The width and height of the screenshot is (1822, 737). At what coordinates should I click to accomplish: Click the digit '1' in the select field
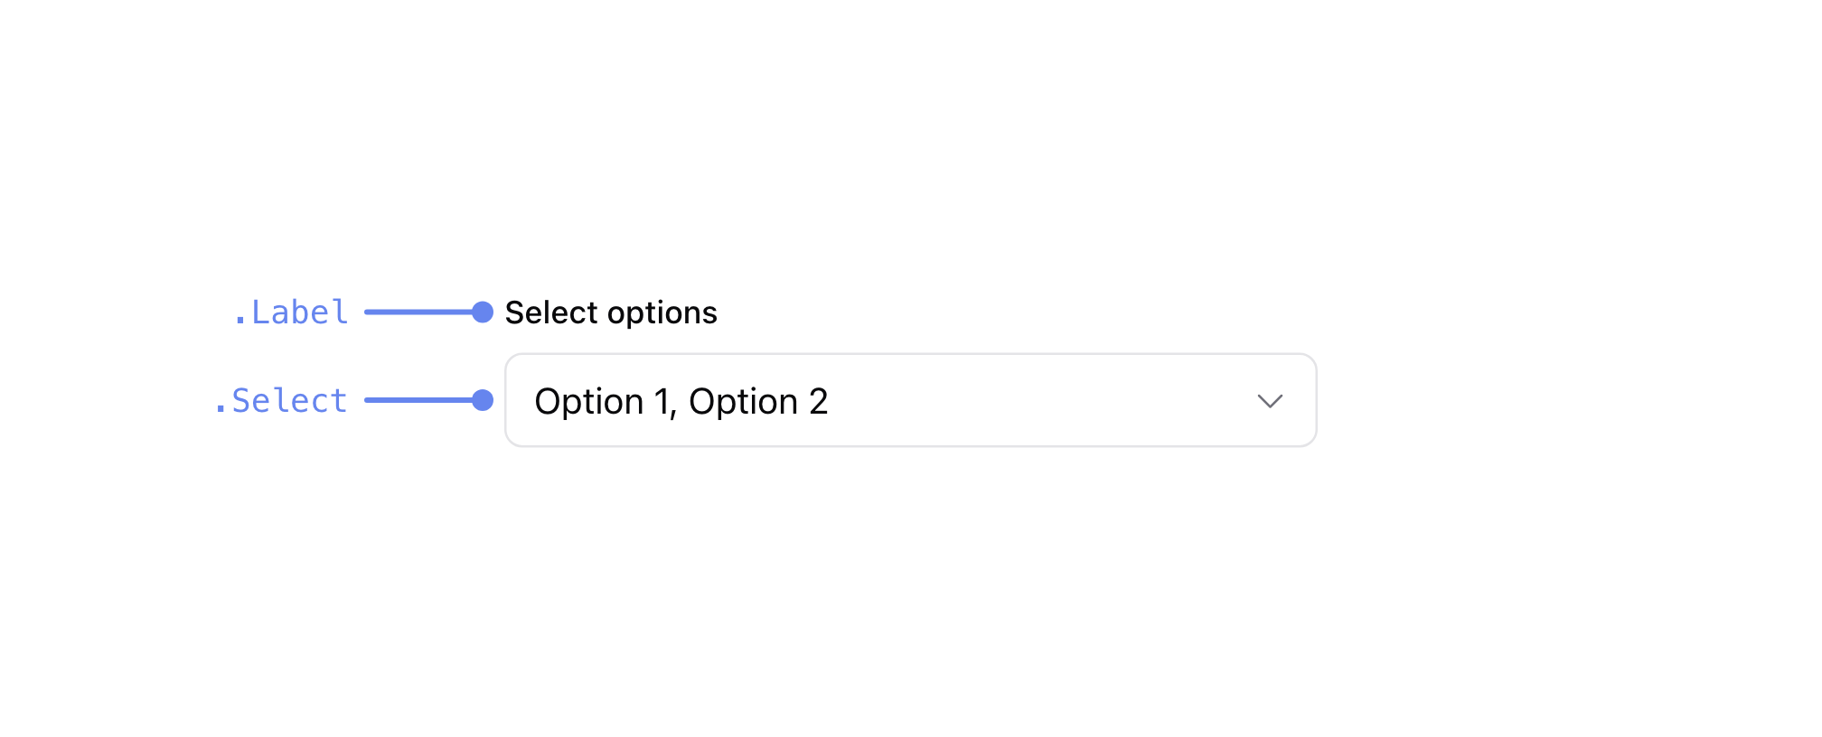click(661, 401)
